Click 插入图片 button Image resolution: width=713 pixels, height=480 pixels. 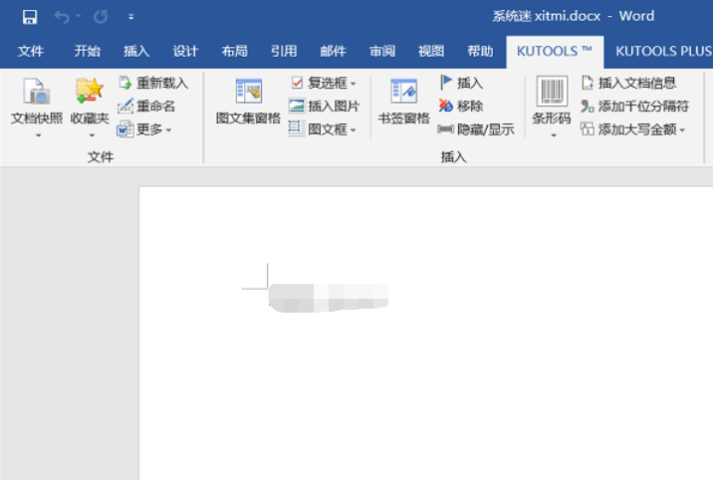325,107
